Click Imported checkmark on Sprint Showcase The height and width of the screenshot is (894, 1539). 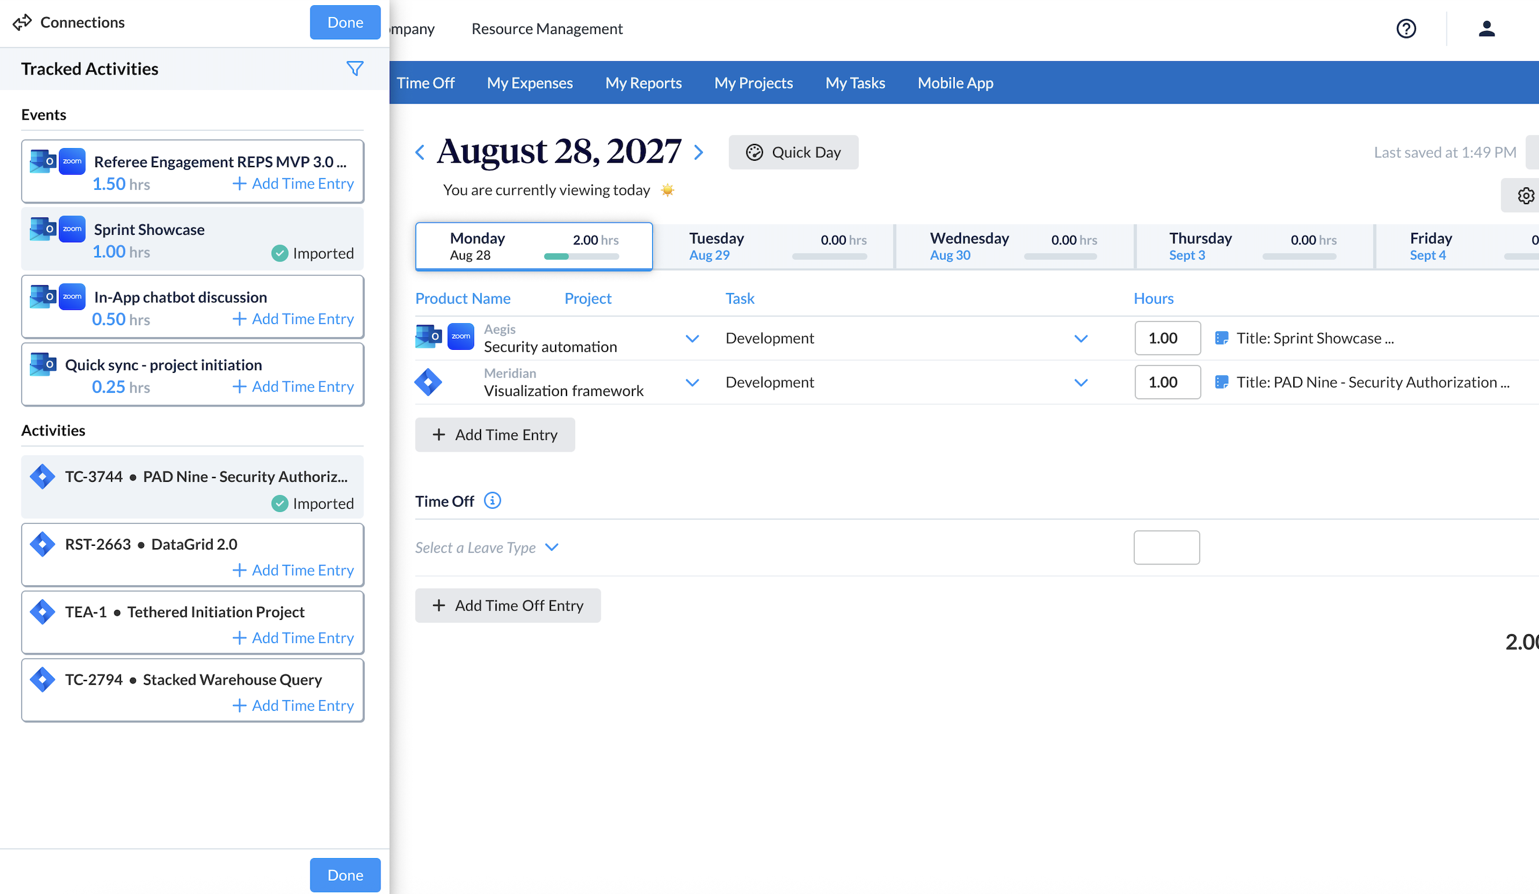point(279,253)
